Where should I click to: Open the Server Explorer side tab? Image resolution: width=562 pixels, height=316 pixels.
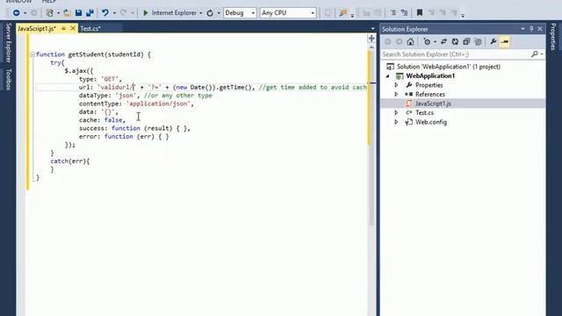pyautogui.click(x=9, y=43)
